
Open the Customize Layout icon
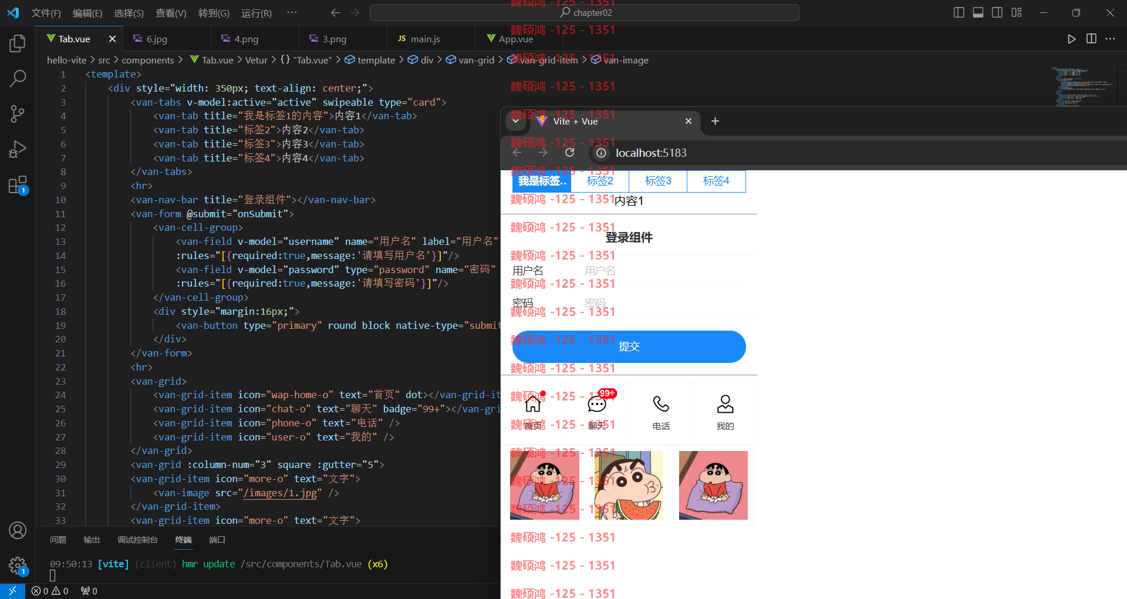tap(1017, 12)
